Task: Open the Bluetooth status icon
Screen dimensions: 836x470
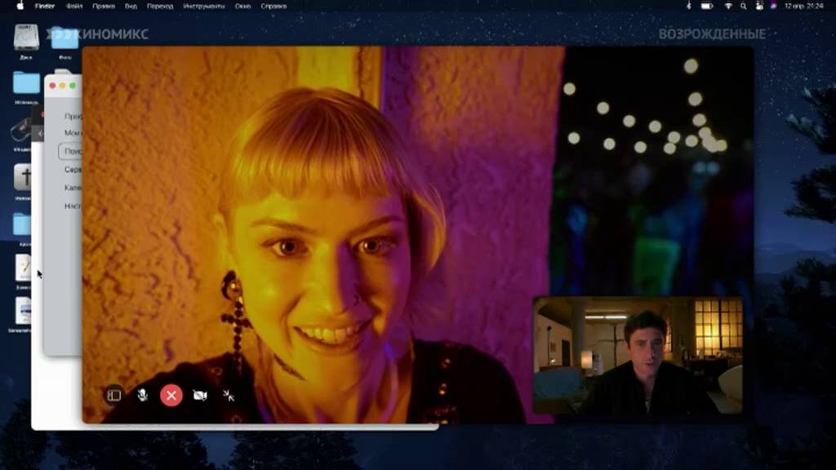Action: 689,6
